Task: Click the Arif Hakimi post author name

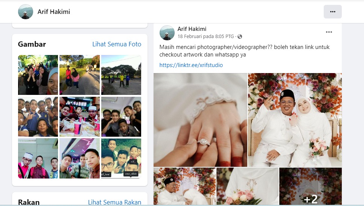Action: pyautogui.click(x=192, y=29)
